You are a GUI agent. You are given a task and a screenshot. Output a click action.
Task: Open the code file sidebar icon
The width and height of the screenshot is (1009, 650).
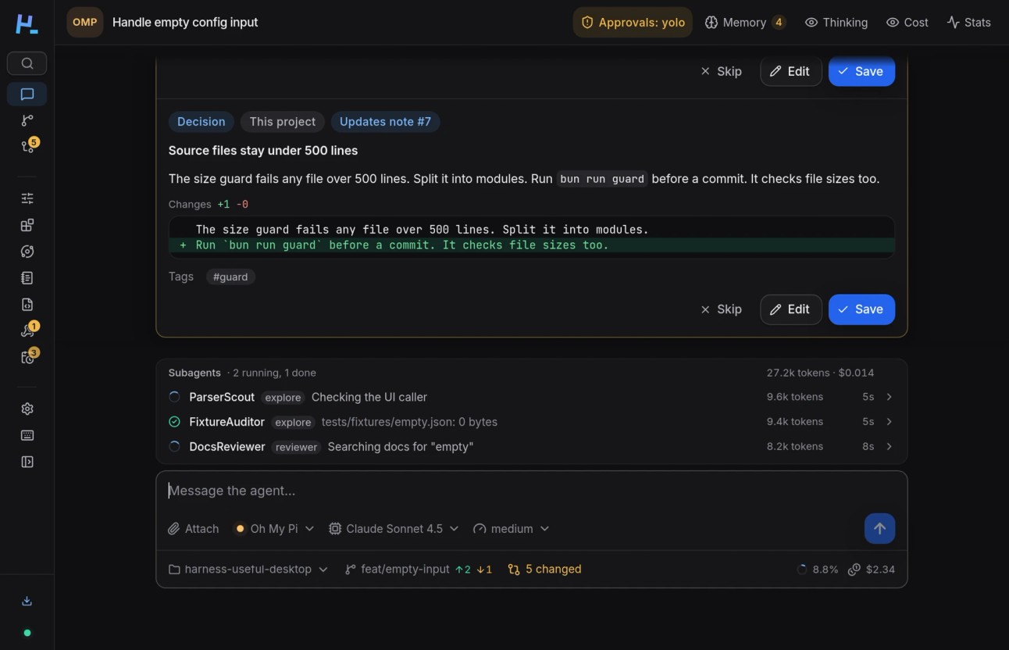(27, 305)
